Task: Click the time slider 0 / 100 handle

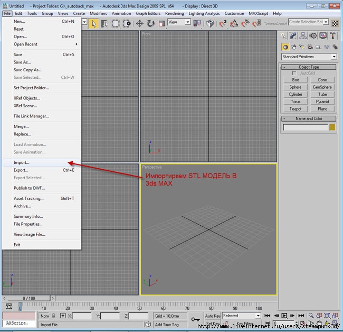Action: point(29,298)
